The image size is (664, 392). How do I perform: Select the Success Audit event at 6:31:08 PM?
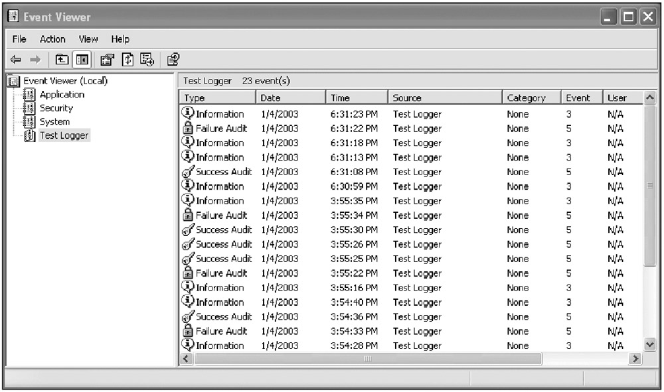[223, 172]
